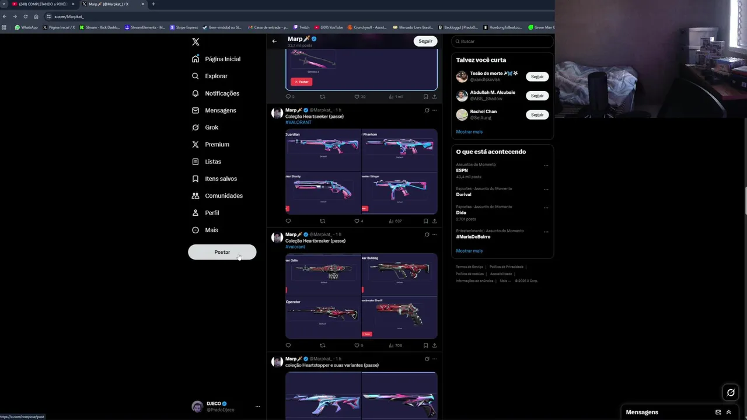Open more options on the Heartstopper post

434,359
